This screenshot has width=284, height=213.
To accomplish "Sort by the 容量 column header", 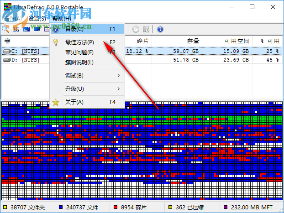I will pos(177,41).
